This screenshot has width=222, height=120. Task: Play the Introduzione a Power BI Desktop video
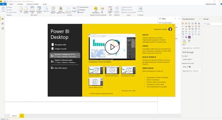click(x=112, y=47)
